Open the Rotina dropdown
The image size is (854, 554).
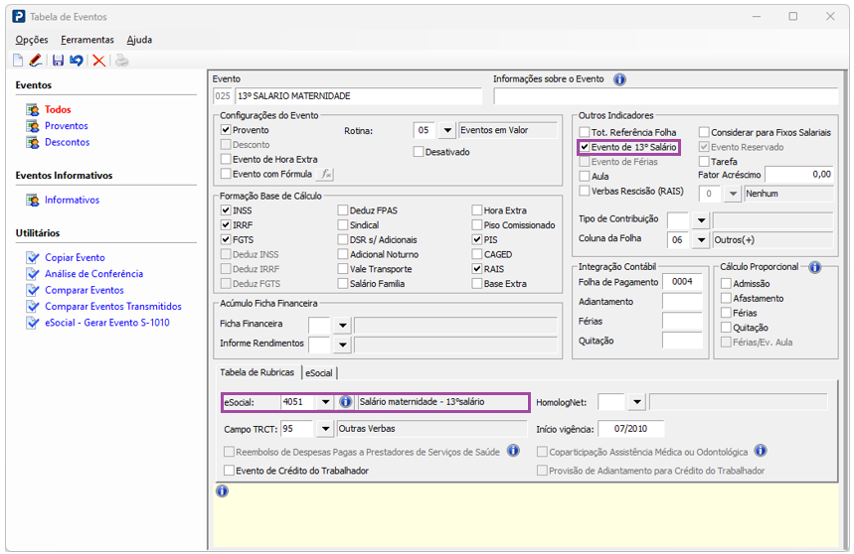click(446, 130)
